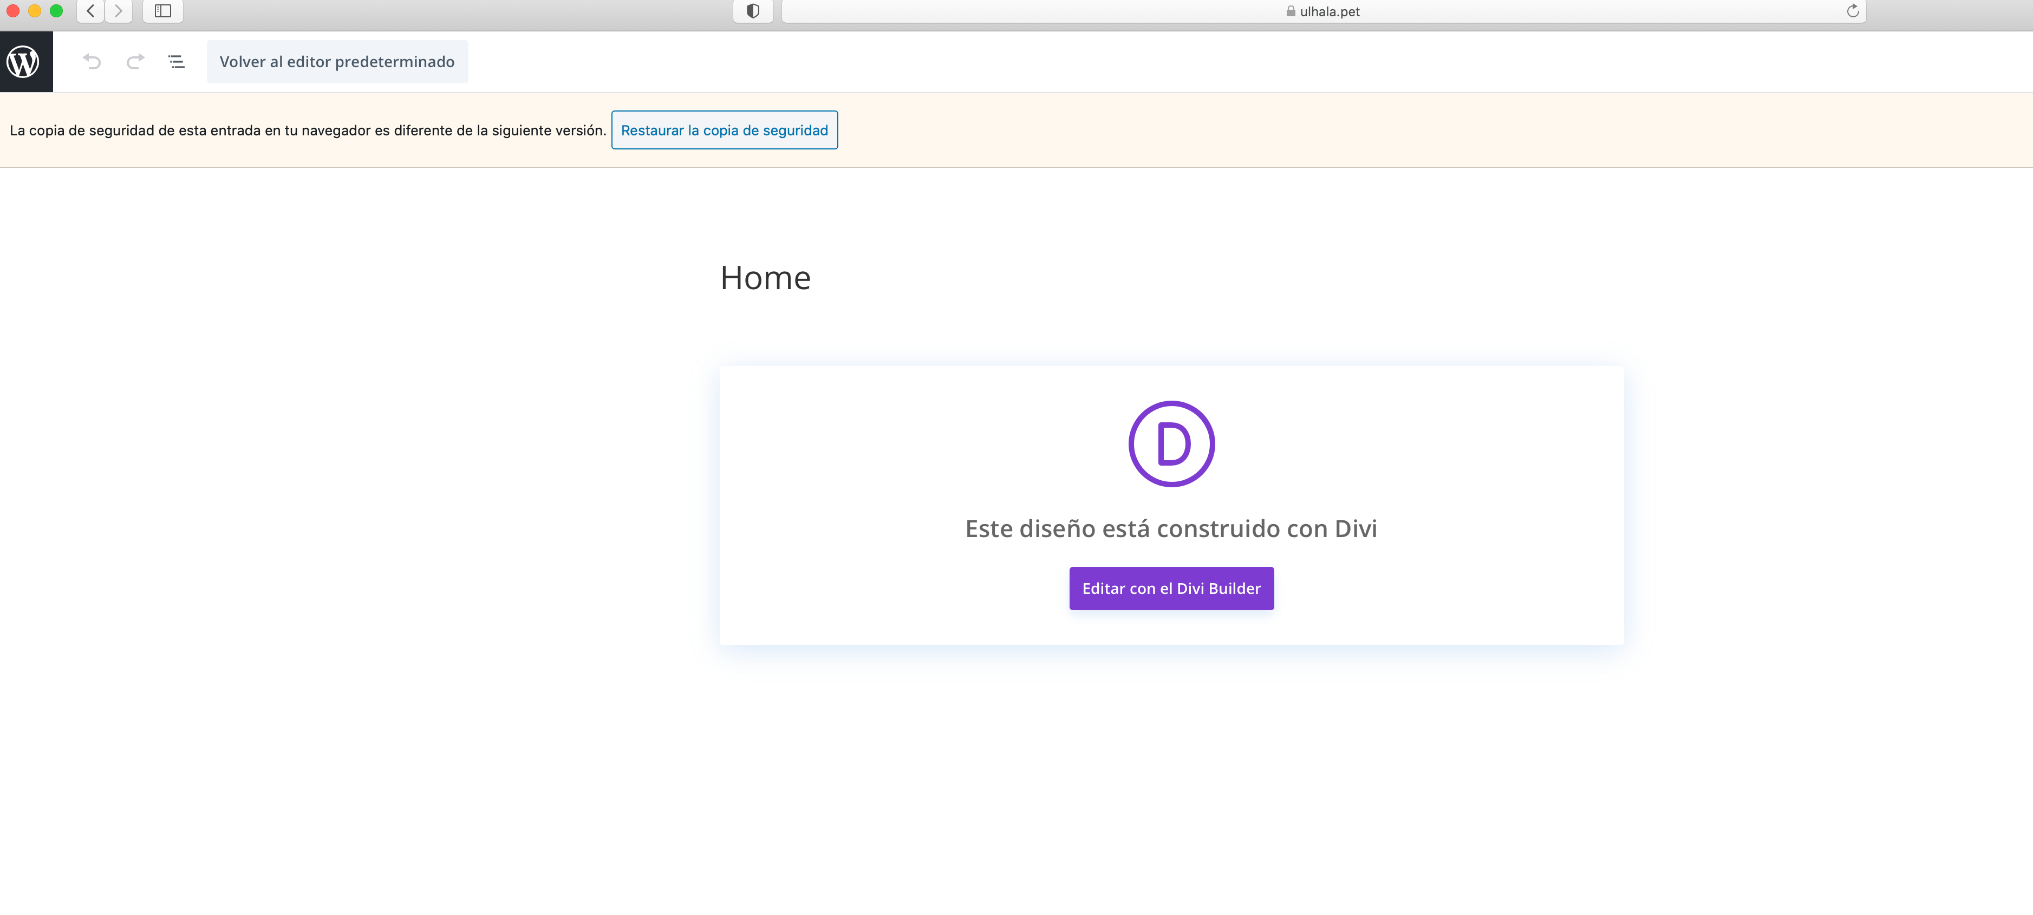Open the privacy shield report
This screenshot has height=915, width=2033.
[x=753, y=11]
